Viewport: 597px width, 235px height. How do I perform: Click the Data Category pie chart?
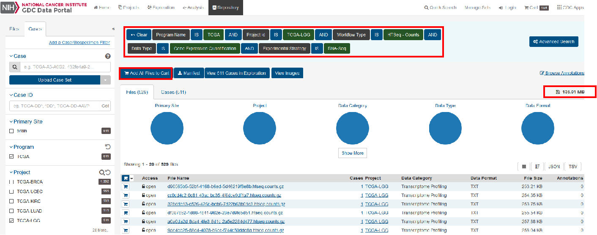pyautogui.click(x=352, y=128)
